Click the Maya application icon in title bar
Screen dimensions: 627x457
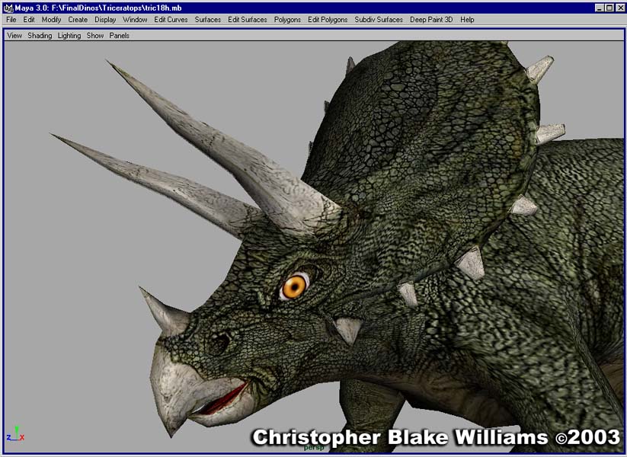8,8
